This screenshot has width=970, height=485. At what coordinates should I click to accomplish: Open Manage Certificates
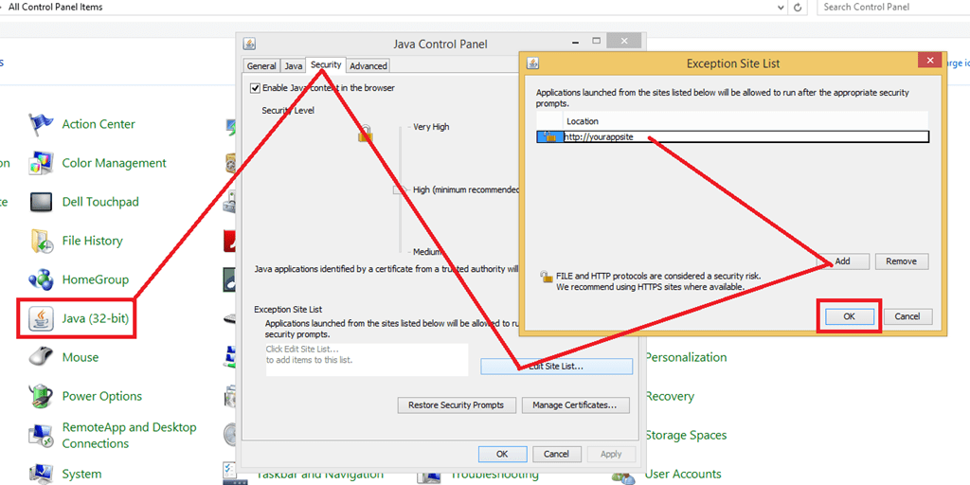(x=576, y=405)
